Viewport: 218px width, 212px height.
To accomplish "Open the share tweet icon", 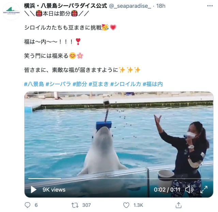I will pos(178,205).
